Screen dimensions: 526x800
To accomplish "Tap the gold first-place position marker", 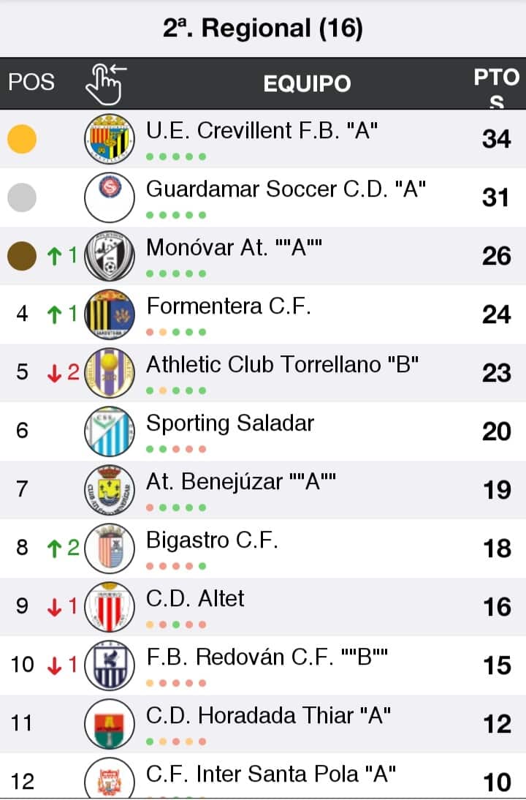I will pyautogui.click(x=22, y=139).
